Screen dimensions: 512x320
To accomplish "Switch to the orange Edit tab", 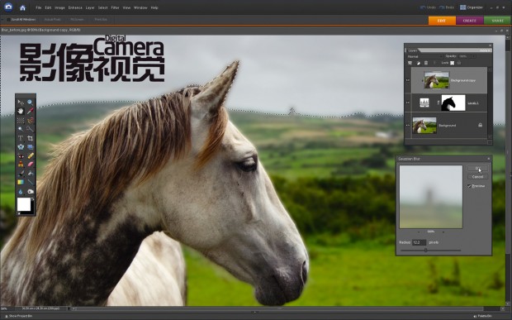I will [442, 21].
